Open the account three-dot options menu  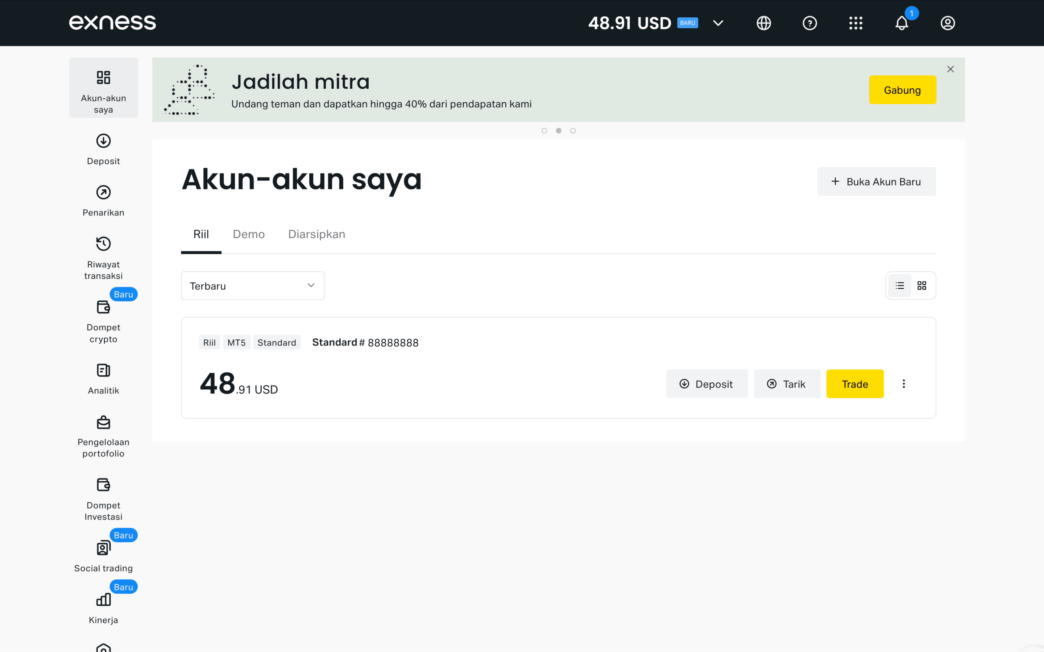coord(903,384)
